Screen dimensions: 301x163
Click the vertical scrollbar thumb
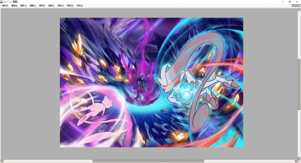(x=299, y=84)
